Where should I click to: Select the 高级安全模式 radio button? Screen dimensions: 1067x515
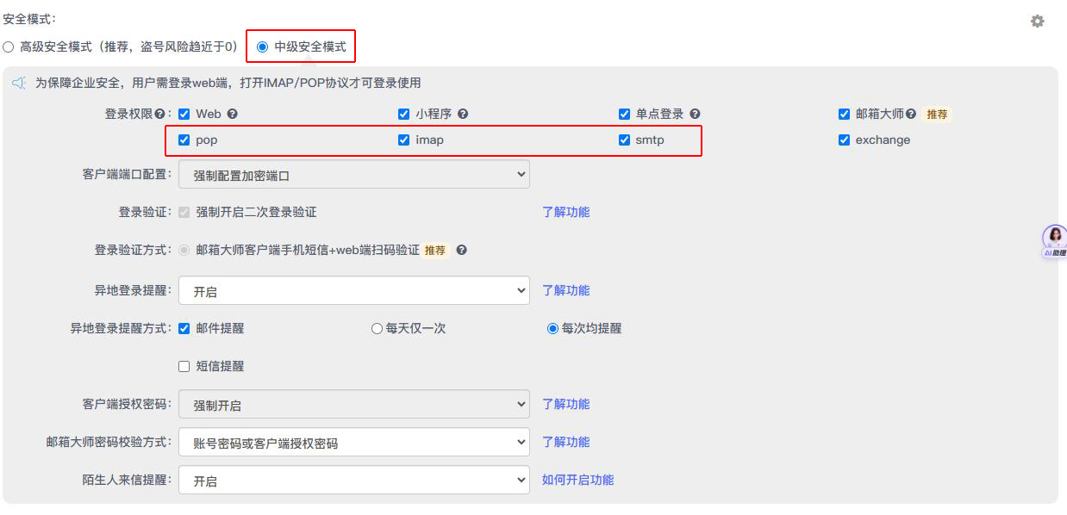coord(7,47)
